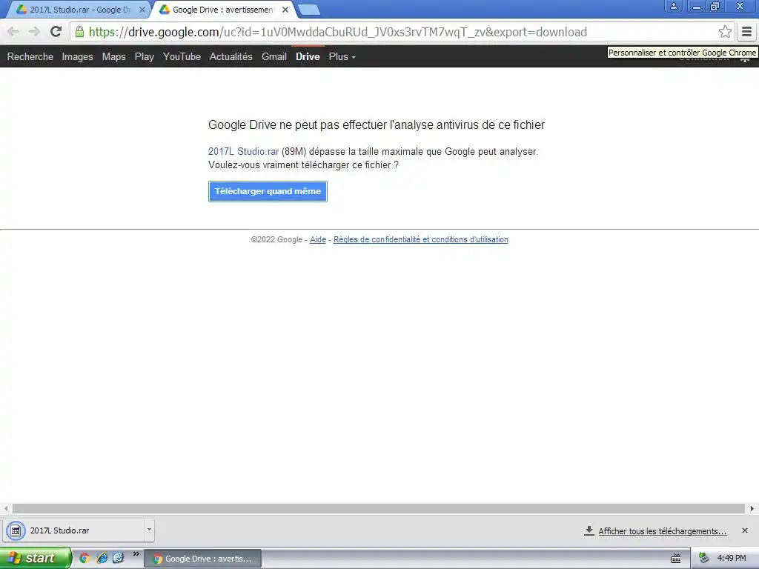Open Recherche in Google bar
Screen dimensions: 759x569
click(30, 56)
